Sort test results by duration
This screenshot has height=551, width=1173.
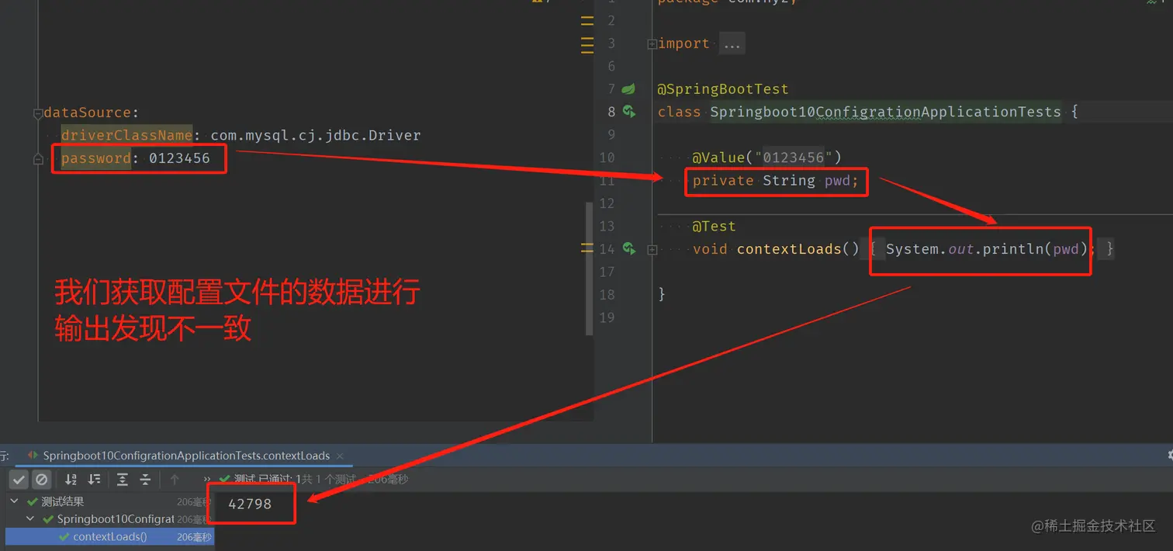tap(94, 480)
